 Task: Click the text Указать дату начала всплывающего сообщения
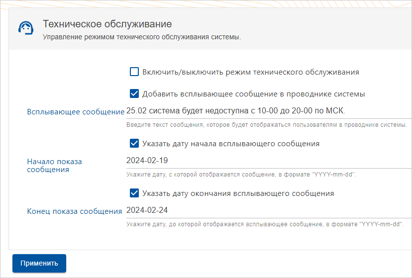pos(231,144)
